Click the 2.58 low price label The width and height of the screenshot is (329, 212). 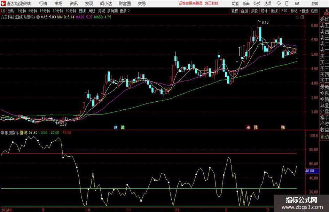tap(63, 124)
